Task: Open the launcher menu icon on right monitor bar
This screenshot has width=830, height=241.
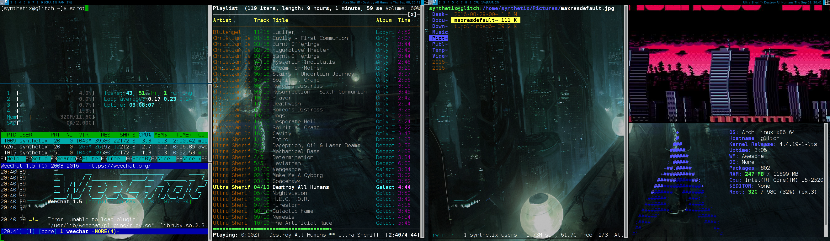Action: pyautogui.click(x=430, y=2)
